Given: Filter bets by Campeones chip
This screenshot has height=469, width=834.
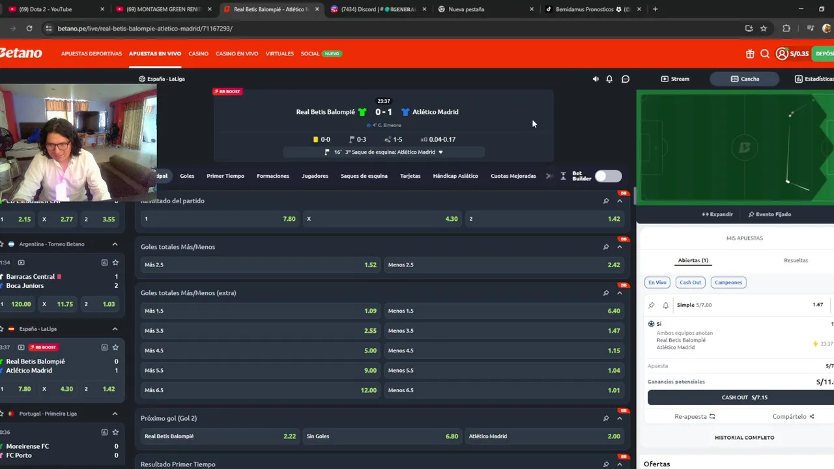Looking at the screenshot, I should [728, 283].
